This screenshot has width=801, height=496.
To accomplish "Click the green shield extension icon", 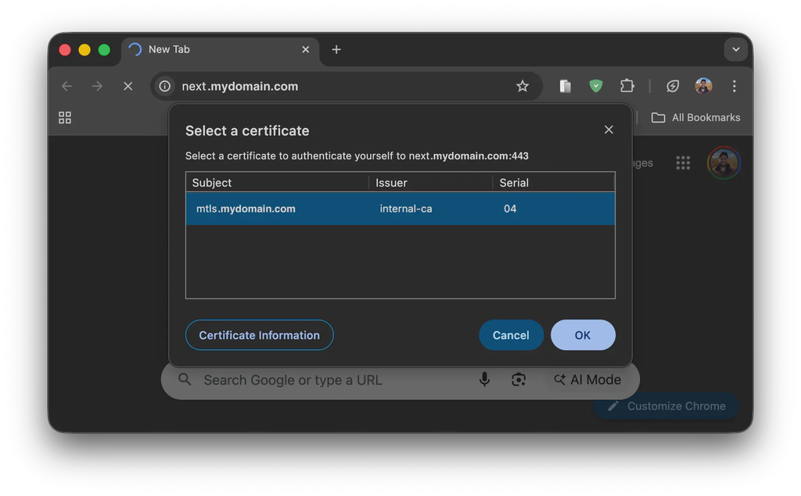I will [x=595, y=86].
